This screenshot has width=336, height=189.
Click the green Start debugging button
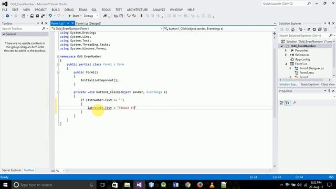point(73,16)
